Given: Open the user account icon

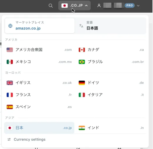Looking at the screenshot, I should [99, 6].
